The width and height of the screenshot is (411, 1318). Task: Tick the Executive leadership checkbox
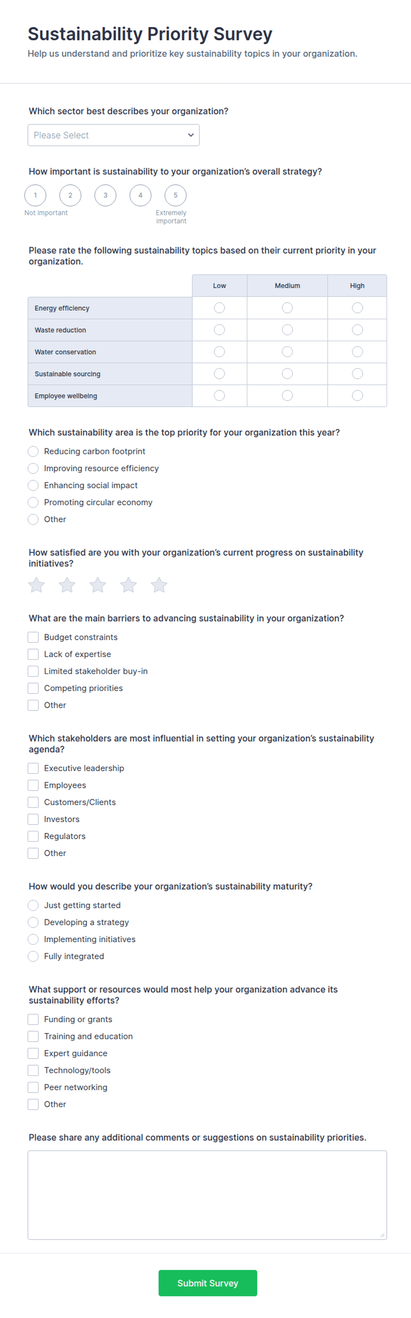point(33,768)
